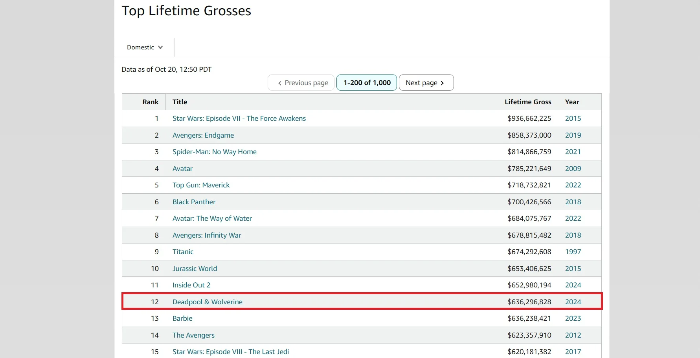Click the $718,732,821 gross value

(x=529, y=185)
